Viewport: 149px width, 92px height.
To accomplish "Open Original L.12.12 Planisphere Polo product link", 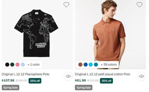I will click(26, 74).
